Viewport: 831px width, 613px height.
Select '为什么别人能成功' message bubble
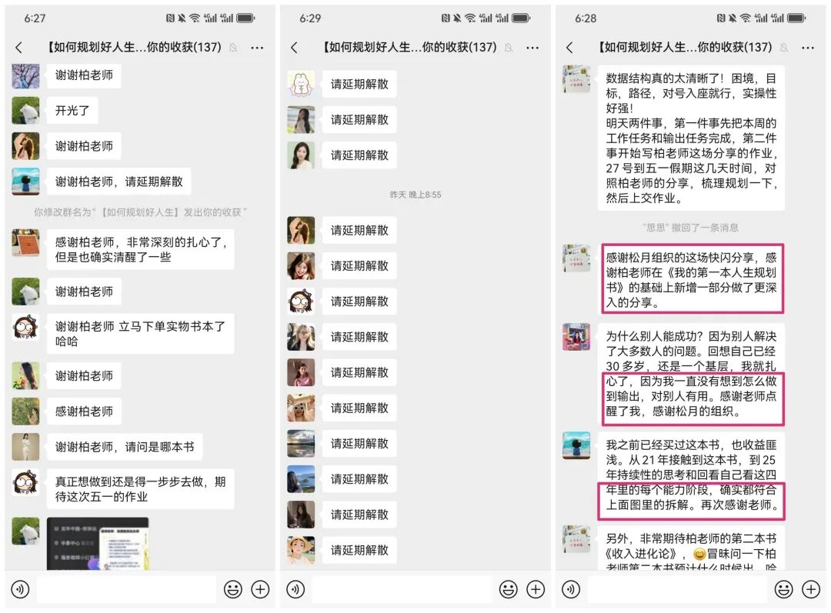point(691,374)
